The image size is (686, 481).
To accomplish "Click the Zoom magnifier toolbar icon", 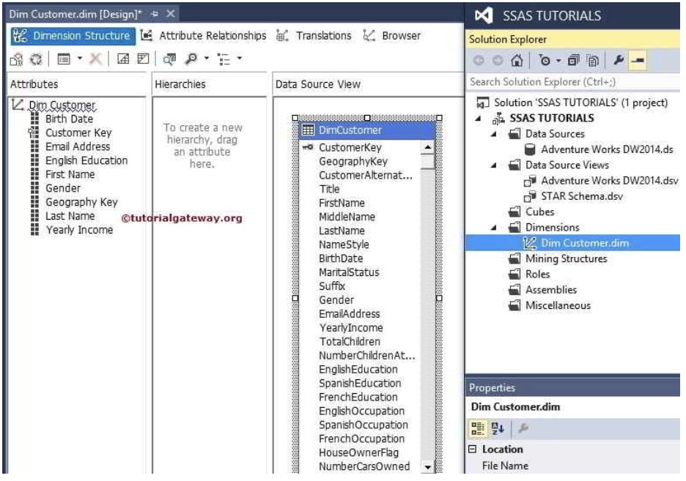I will click(191, 59).
